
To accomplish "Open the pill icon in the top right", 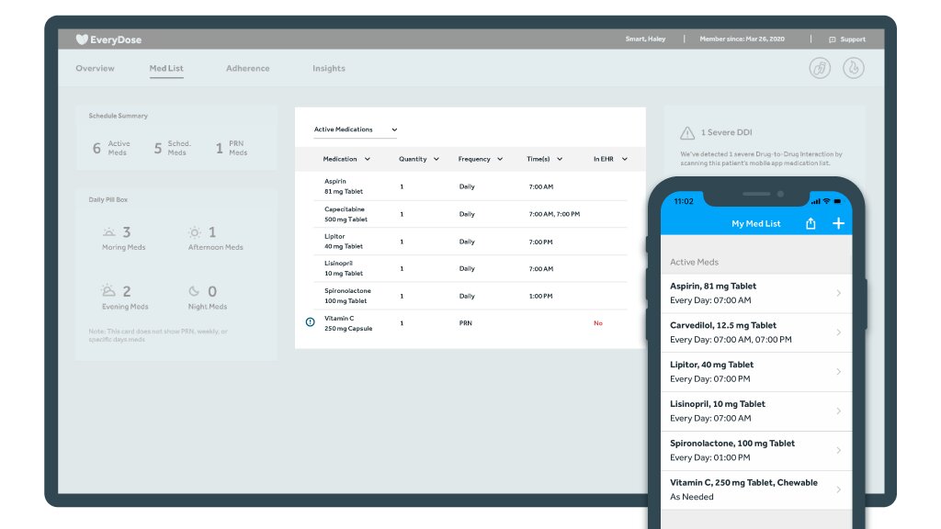I will coord(820,68).
